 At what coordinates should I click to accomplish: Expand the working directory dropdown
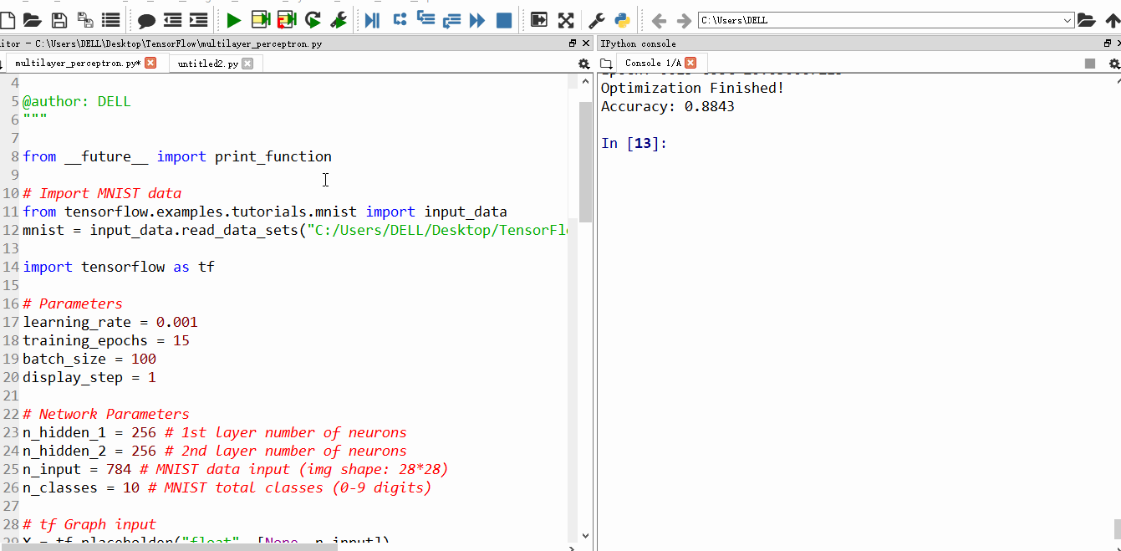[x=1067, y=20]
